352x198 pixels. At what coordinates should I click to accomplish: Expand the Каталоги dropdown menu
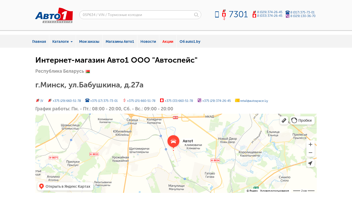point(63,42)
